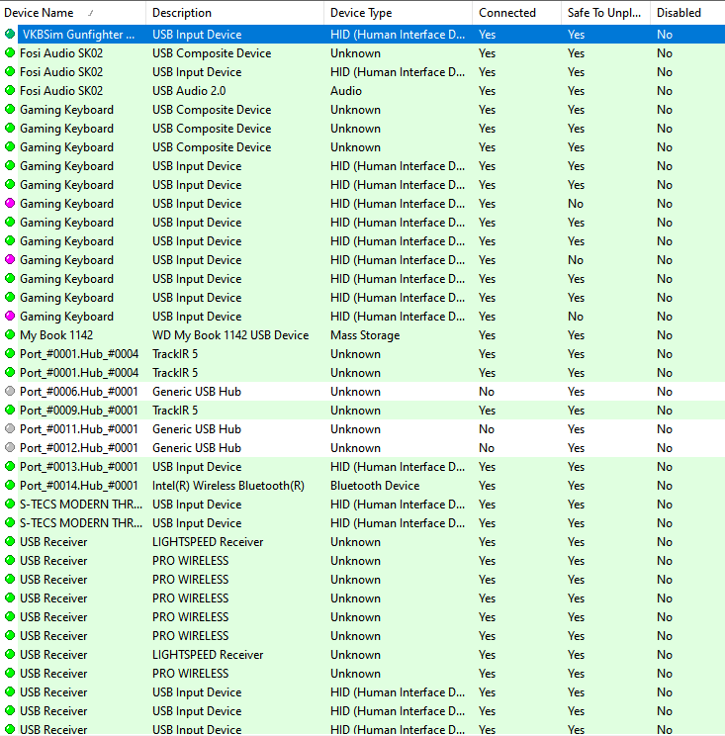This screenshot has height=736, width=725.
Task: Sort by the Description column header
Action: (x=234, y=13)
